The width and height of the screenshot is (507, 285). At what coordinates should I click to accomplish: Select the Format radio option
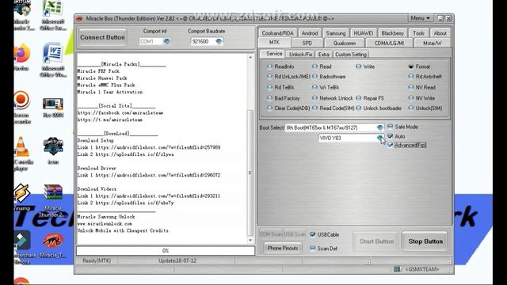[419, 66]
